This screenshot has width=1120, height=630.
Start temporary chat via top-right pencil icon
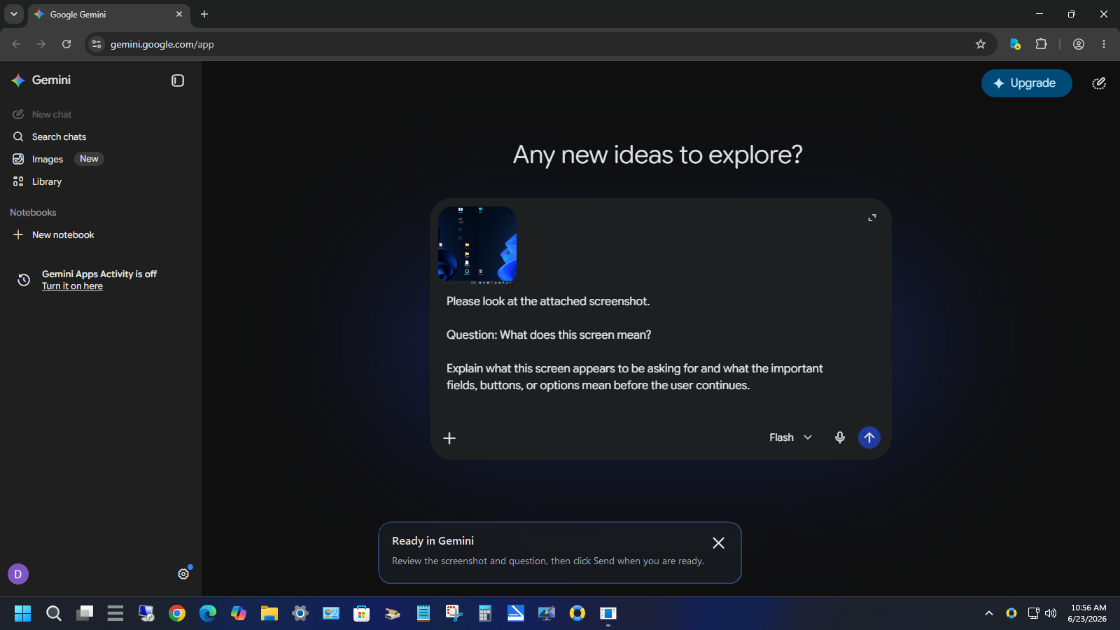point(1099,83)
